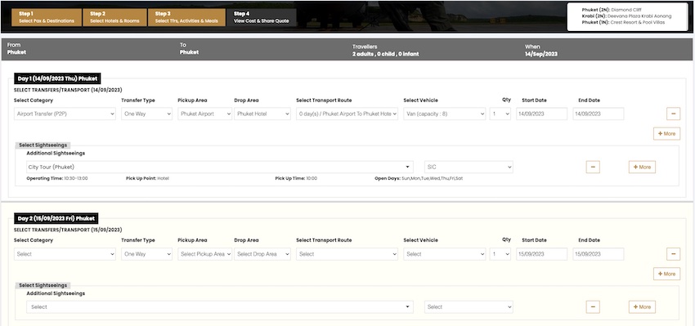
Task: Click Phuket (2N): Diamond Cliff summary text
Action: pos(612,10)
